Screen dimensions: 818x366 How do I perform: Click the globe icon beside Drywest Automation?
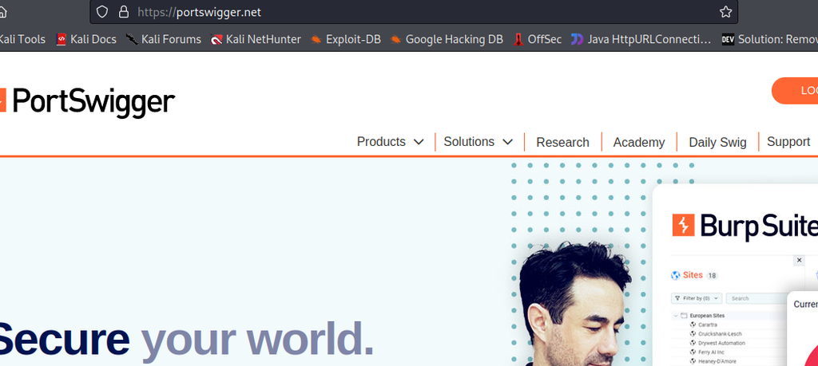point(693,343)
